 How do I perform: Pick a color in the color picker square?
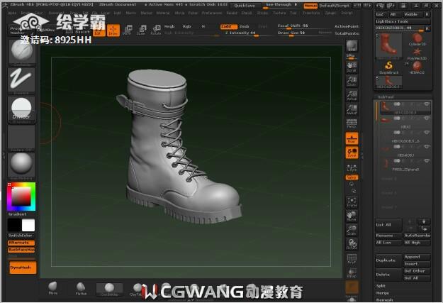pos(21,197)
